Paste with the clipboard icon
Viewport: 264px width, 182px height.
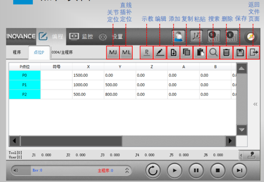200,52
